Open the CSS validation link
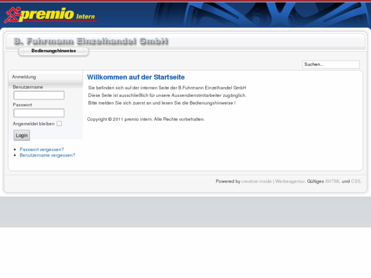This screenshot has height=278, width=371. [x=355, y=182]
